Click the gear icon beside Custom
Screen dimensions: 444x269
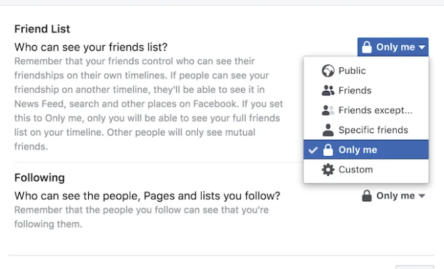[328, 169]
